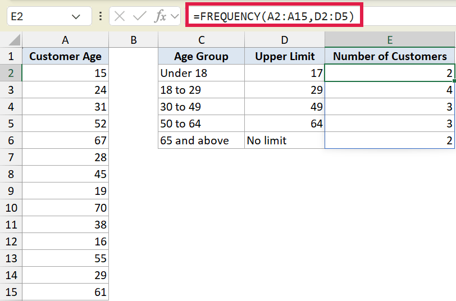Select column B header
The image size is (456, 301).
134,40
